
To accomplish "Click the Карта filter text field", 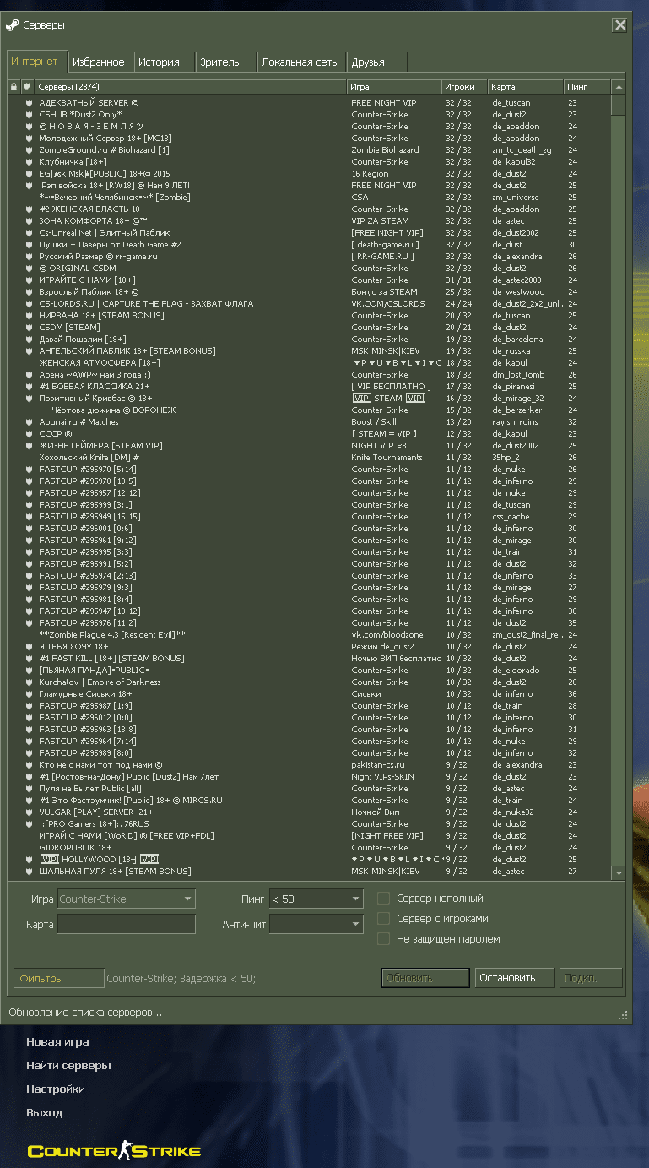I will pos(127,925).
